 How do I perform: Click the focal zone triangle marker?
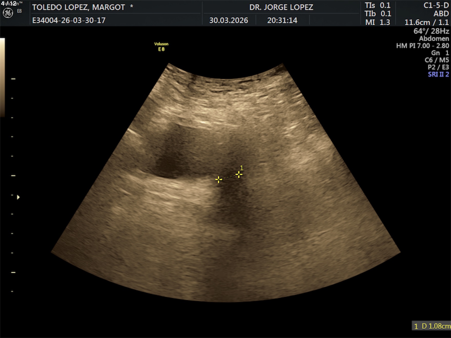(x=18, y=197)
